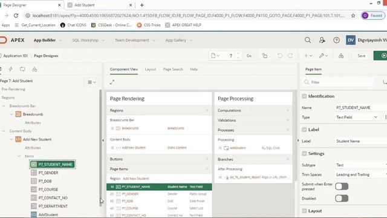The width and height of the screenshot is (387, 218).
Task: Add a region with Regions plus icon
Action: 207,110
